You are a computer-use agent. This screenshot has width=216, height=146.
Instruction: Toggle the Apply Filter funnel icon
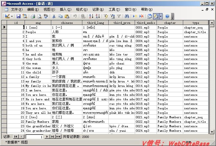[x=119, y=16]
